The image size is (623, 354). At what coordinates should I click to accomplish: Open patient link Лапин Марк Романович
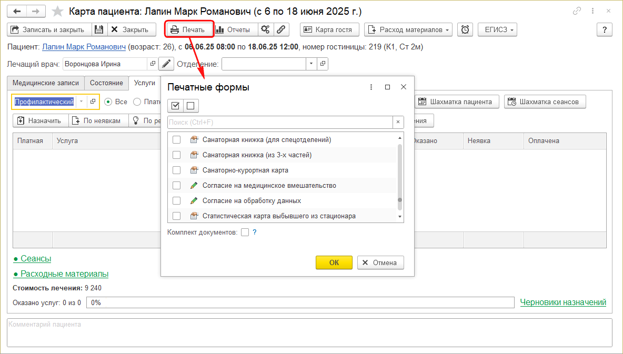[x=84, y=47]
